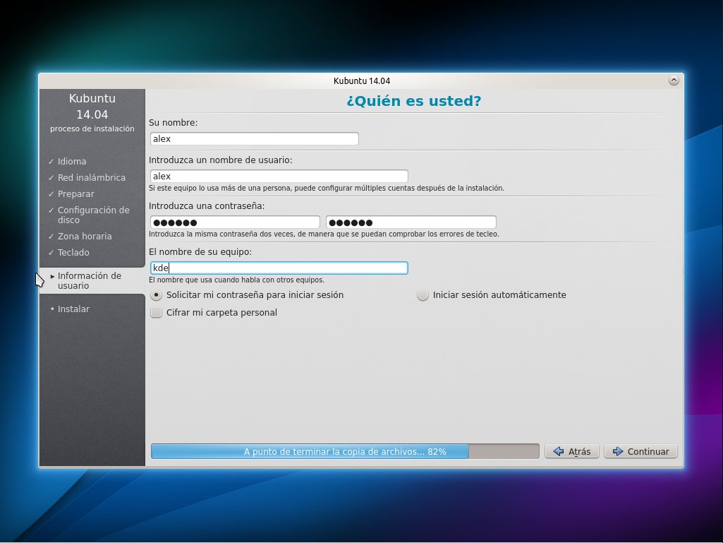Viewport: 723px width, 543px height.
Task: Click the 'Su nombre:' label
Action: [173, 122]
